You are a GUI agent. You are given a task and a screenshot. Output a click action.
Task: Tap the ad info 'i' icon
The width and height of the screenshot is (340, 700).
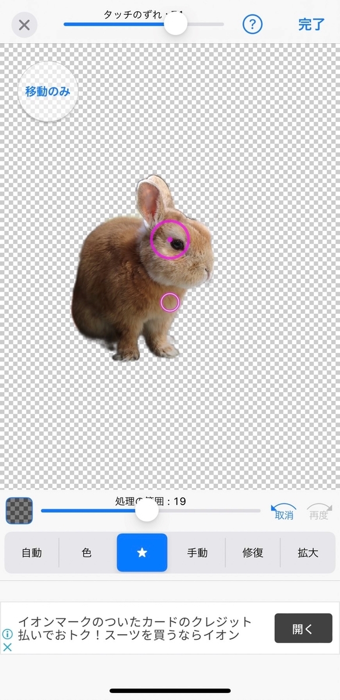click(7, 633)
